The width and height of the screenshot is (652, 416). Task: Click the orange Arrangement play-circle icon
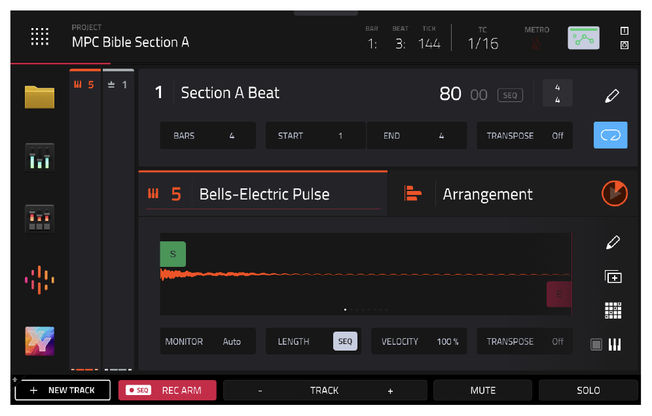614,193
